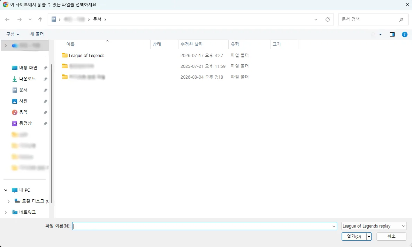Open the view options dropdown arrow
Image resolution: width=412 pixels, height=247 pixels.
tap(381, 34)
